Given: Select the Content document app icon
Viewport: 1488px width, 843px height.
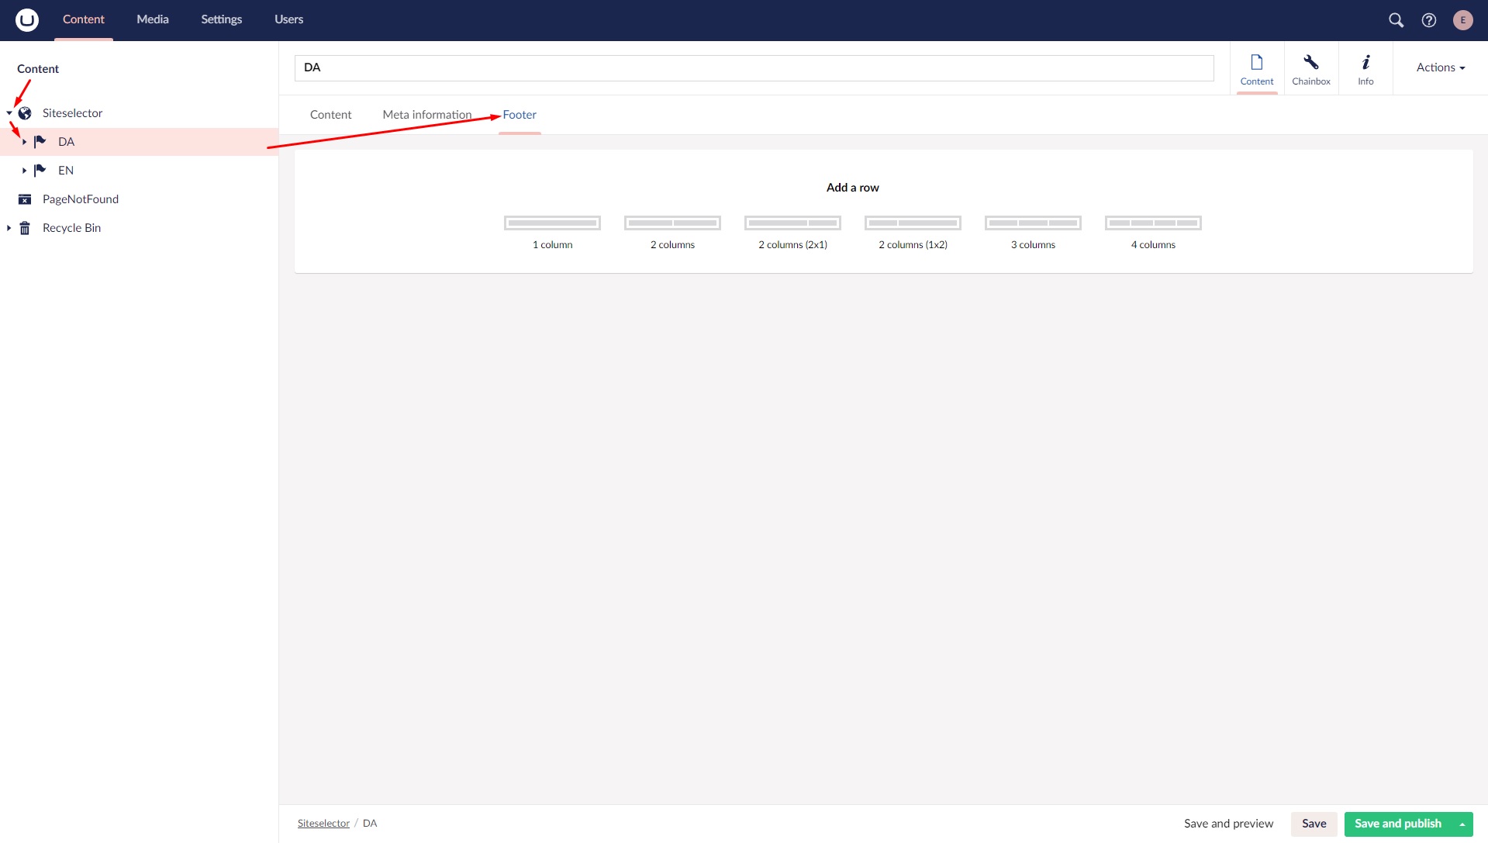Looking at the screenshot, I should click(1256, 69).
